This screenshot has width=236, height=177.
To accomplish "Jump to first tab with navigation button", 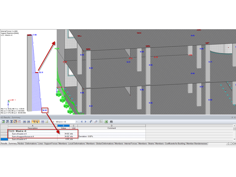I will tap(227, 143).
